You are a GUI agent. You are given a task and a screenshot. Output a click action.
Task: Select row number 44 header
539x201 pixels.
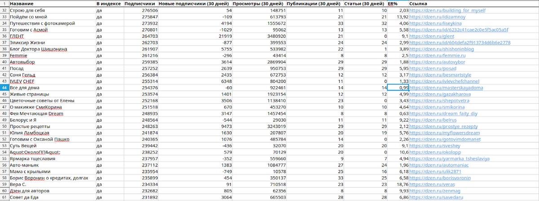tap(4, 88)
